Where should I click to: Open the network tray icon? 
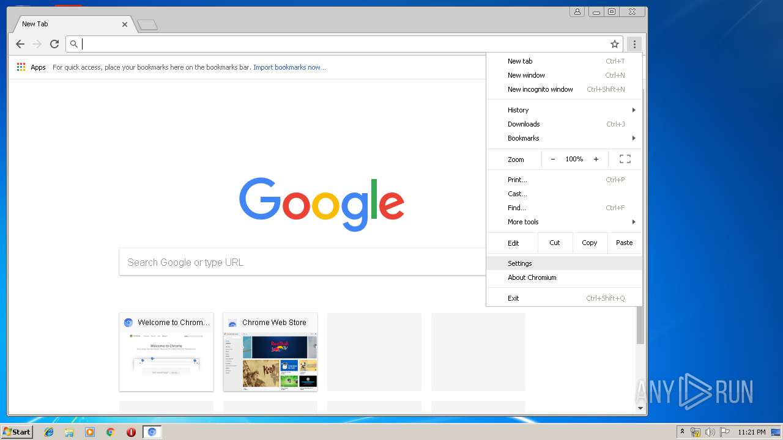696,432
